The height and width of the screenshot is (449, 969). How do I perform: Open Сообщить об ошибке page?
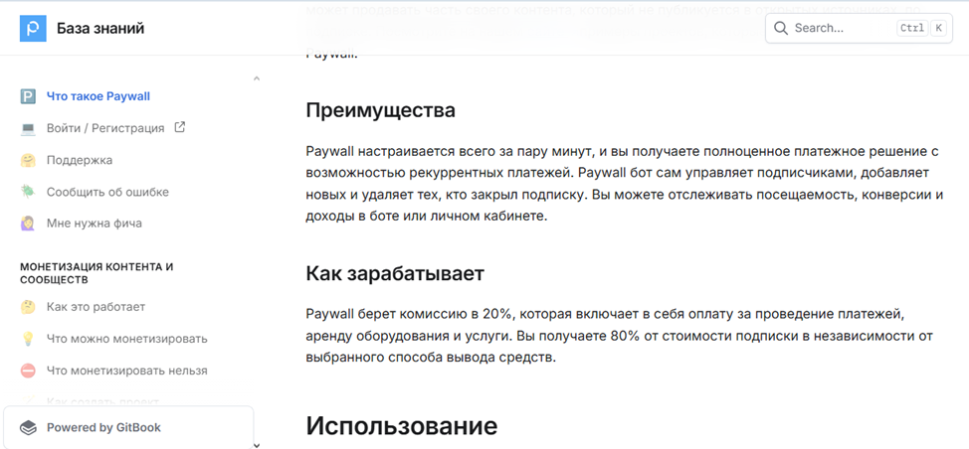107,192
